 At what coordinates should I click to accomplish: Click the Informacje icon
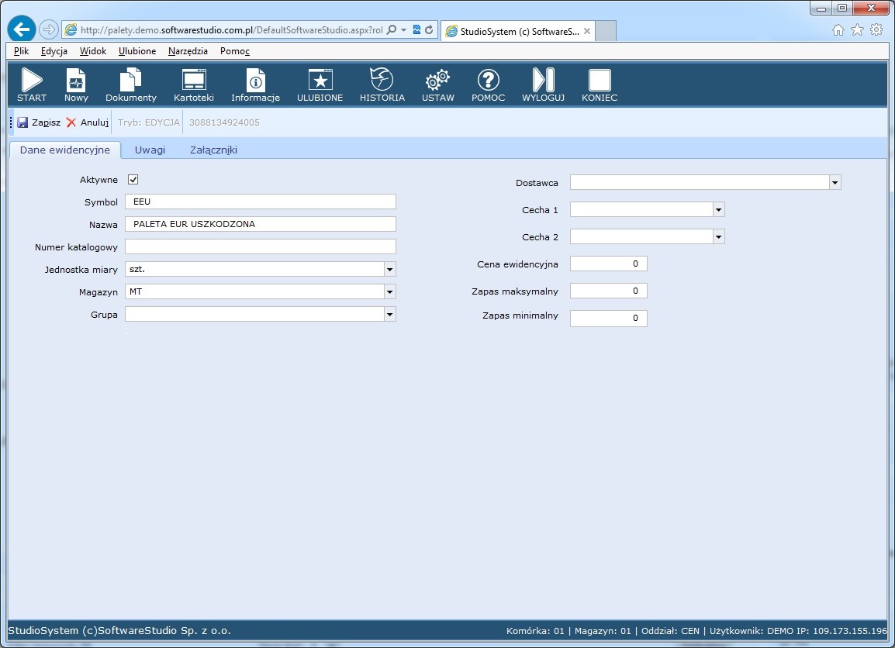[x=255, y=81]
